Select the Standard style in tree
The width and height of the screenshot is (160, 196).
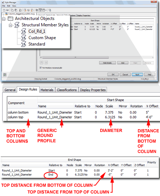(37, 44)
